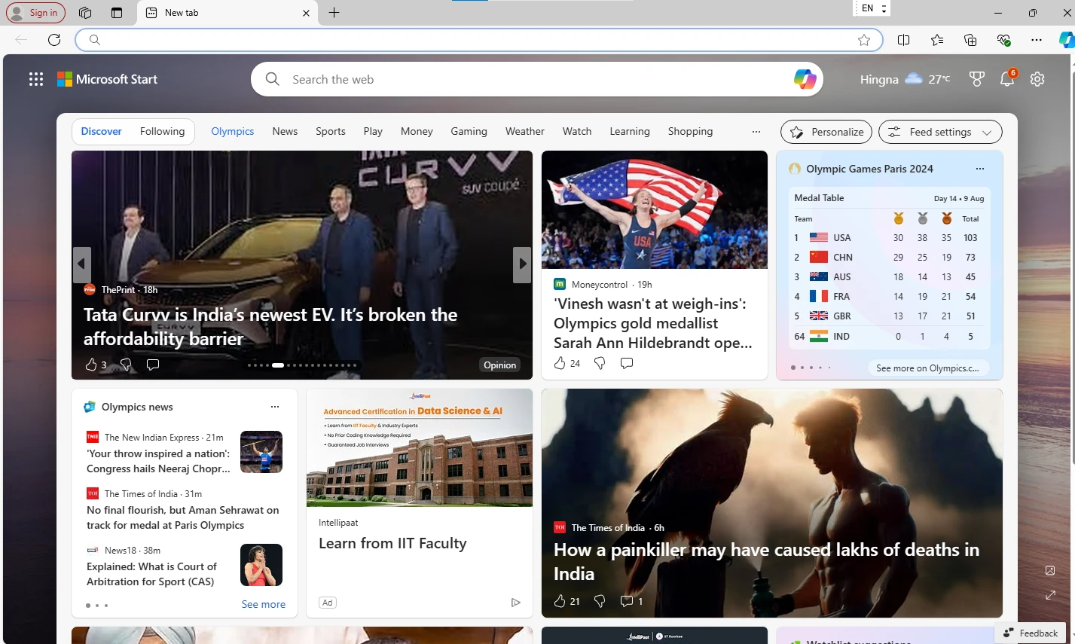The height and width of the screenshot is (644, 1075).
Task: Open comments on Tata Curvv article
Action: click(153, 365)
